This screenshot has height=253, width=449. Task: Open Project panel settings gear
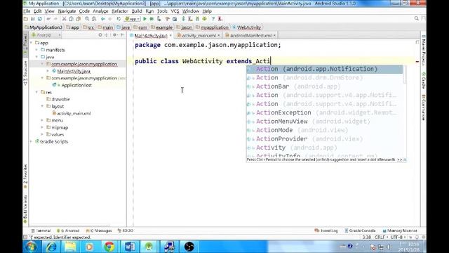[x=114, y=35]
